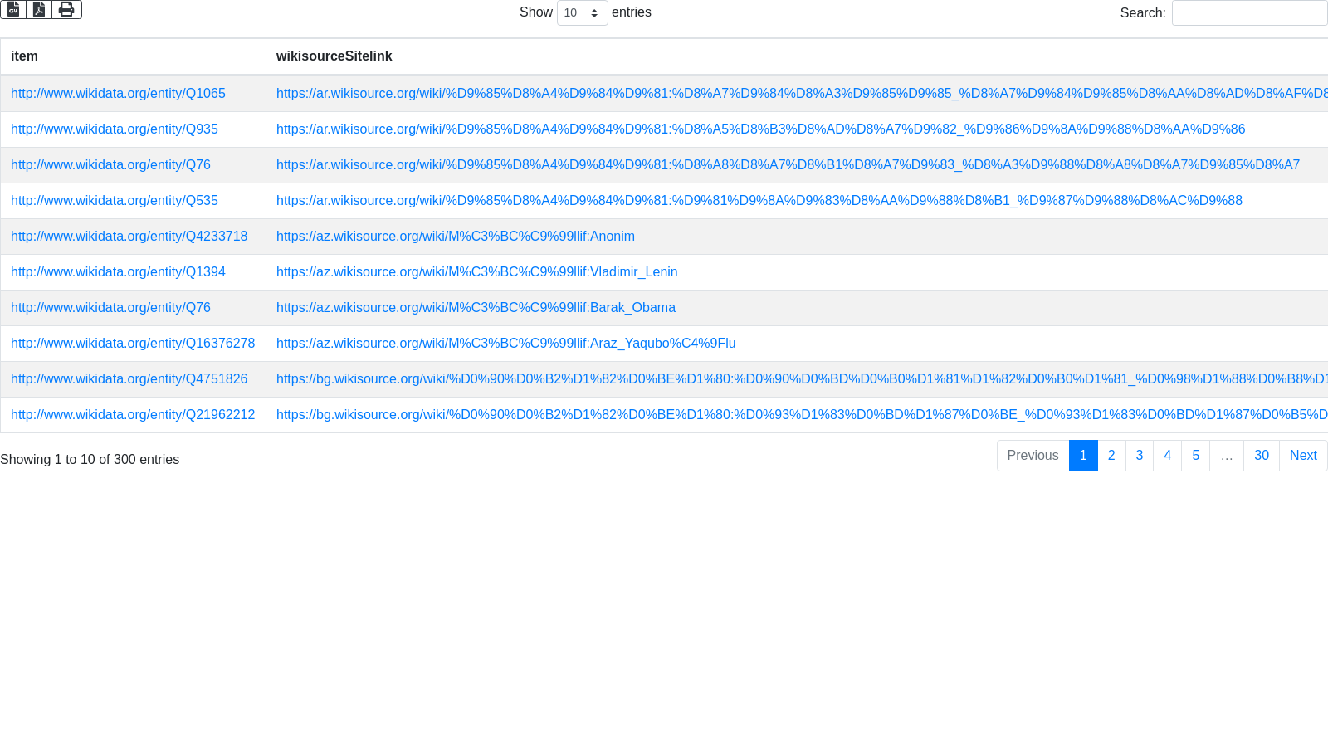Sort by the item column header
The width and height of the screenshot is (1328, 747).
click(24, 56)
